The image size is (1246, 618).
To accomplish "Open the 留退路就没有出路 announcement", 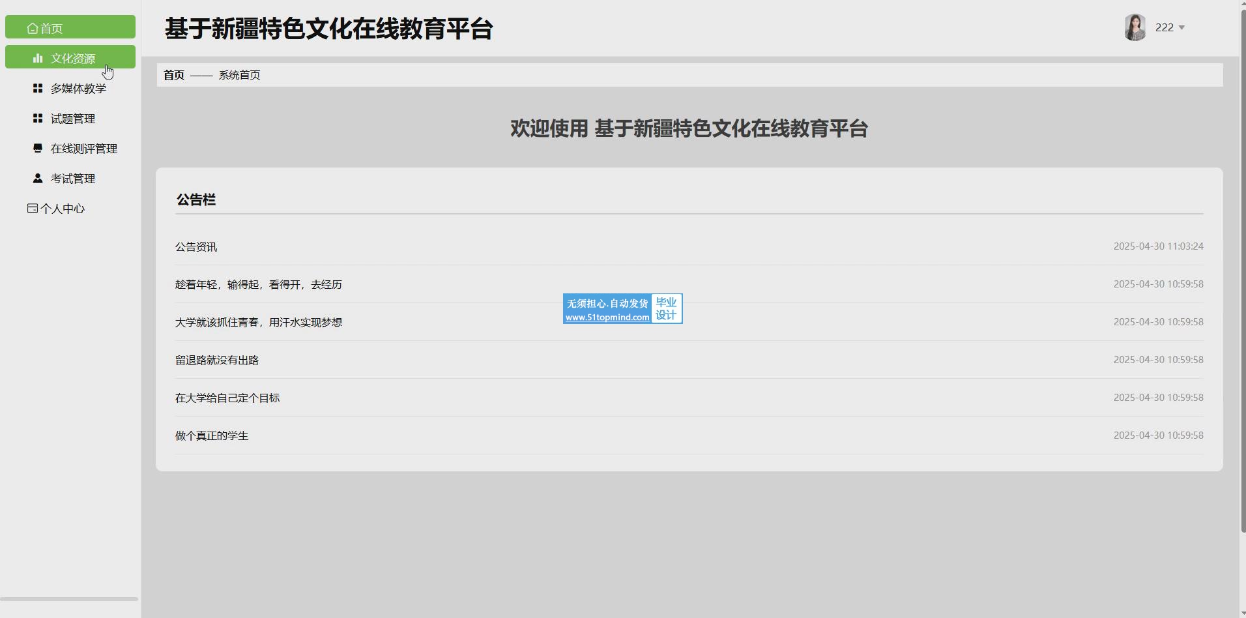I will 217,360.
